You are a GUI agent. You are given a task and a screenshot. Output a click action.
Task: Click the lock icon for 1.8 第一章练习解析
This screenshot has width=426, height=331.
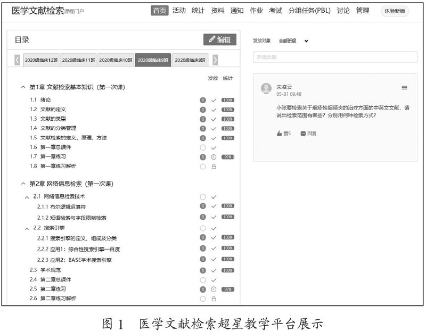click(x=214, y=167)
